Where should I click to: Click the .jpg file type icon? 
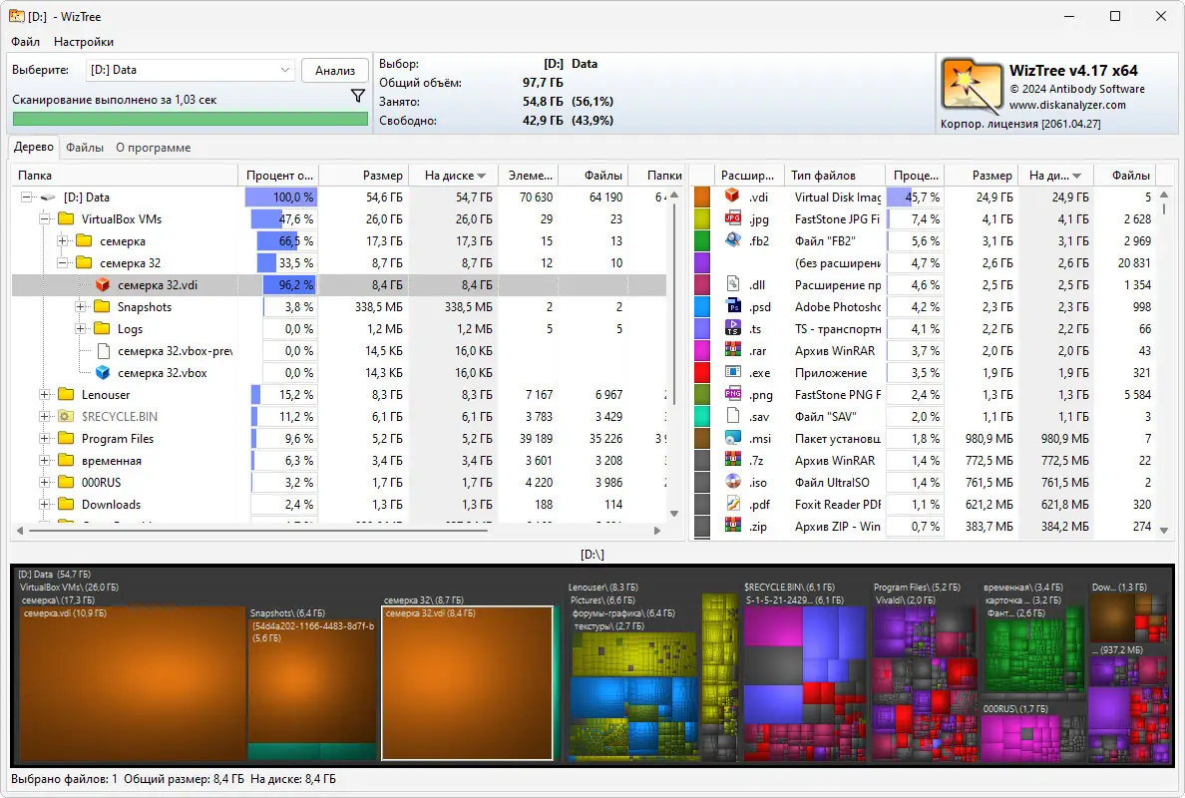(x=732, y=218)
